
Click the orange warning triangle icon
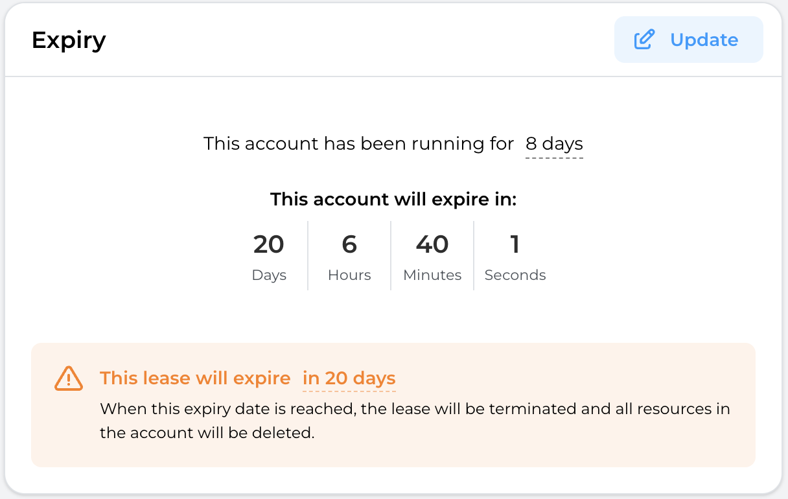[68, 378]
